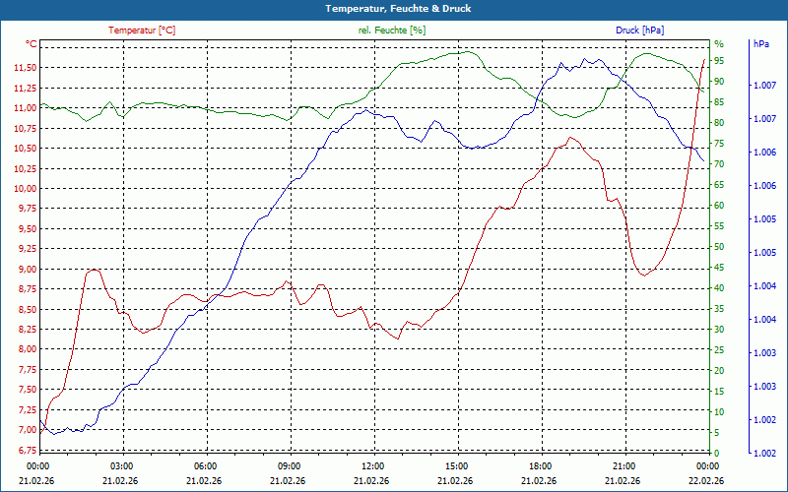Click the 10,75 temperature axis value
Viewport: 788px width, 492px height.
pos(26,128)
